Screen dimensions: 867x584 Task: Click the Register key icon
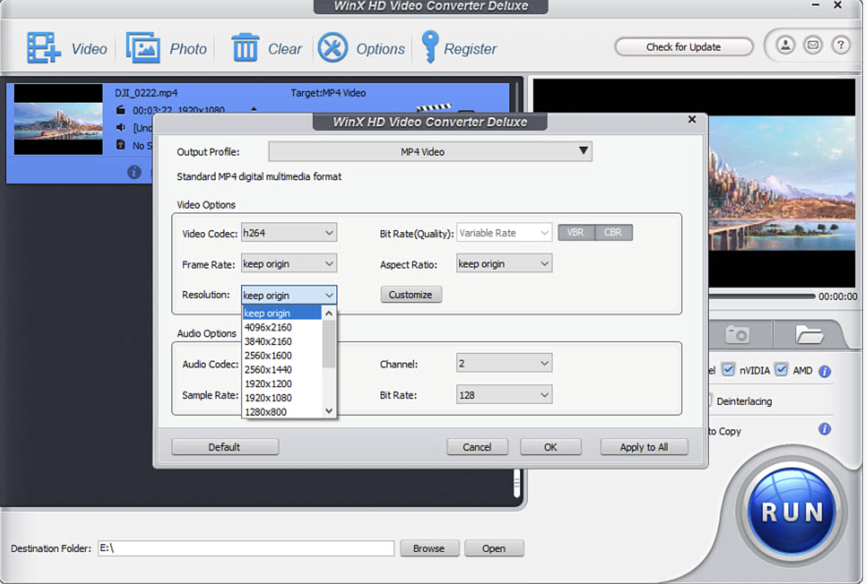[x=430, y=47]
